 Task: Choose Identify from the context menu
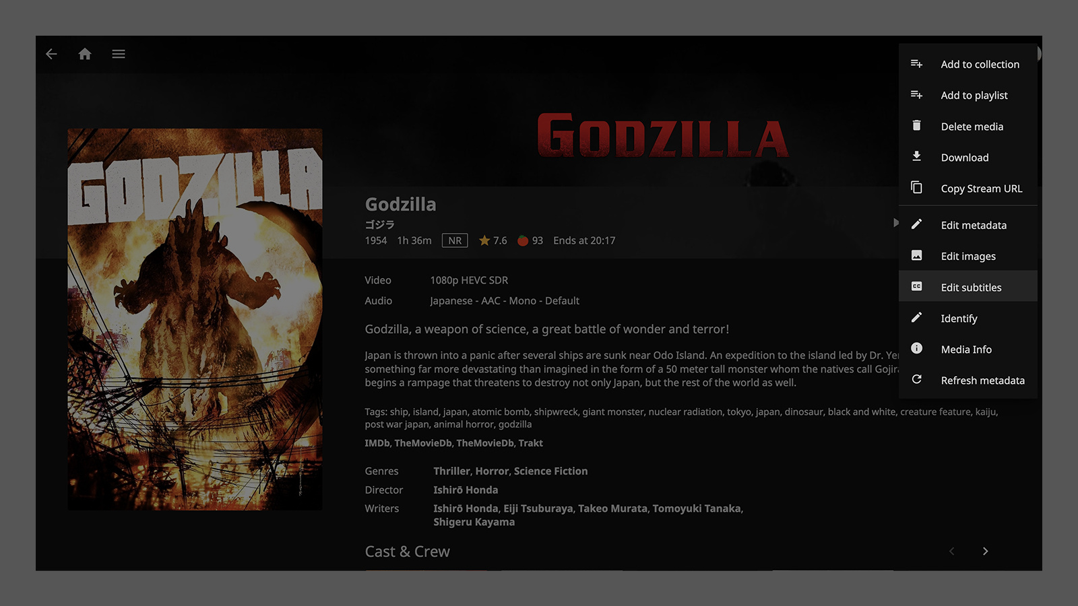pyautogui.click(x=959, y=318)
